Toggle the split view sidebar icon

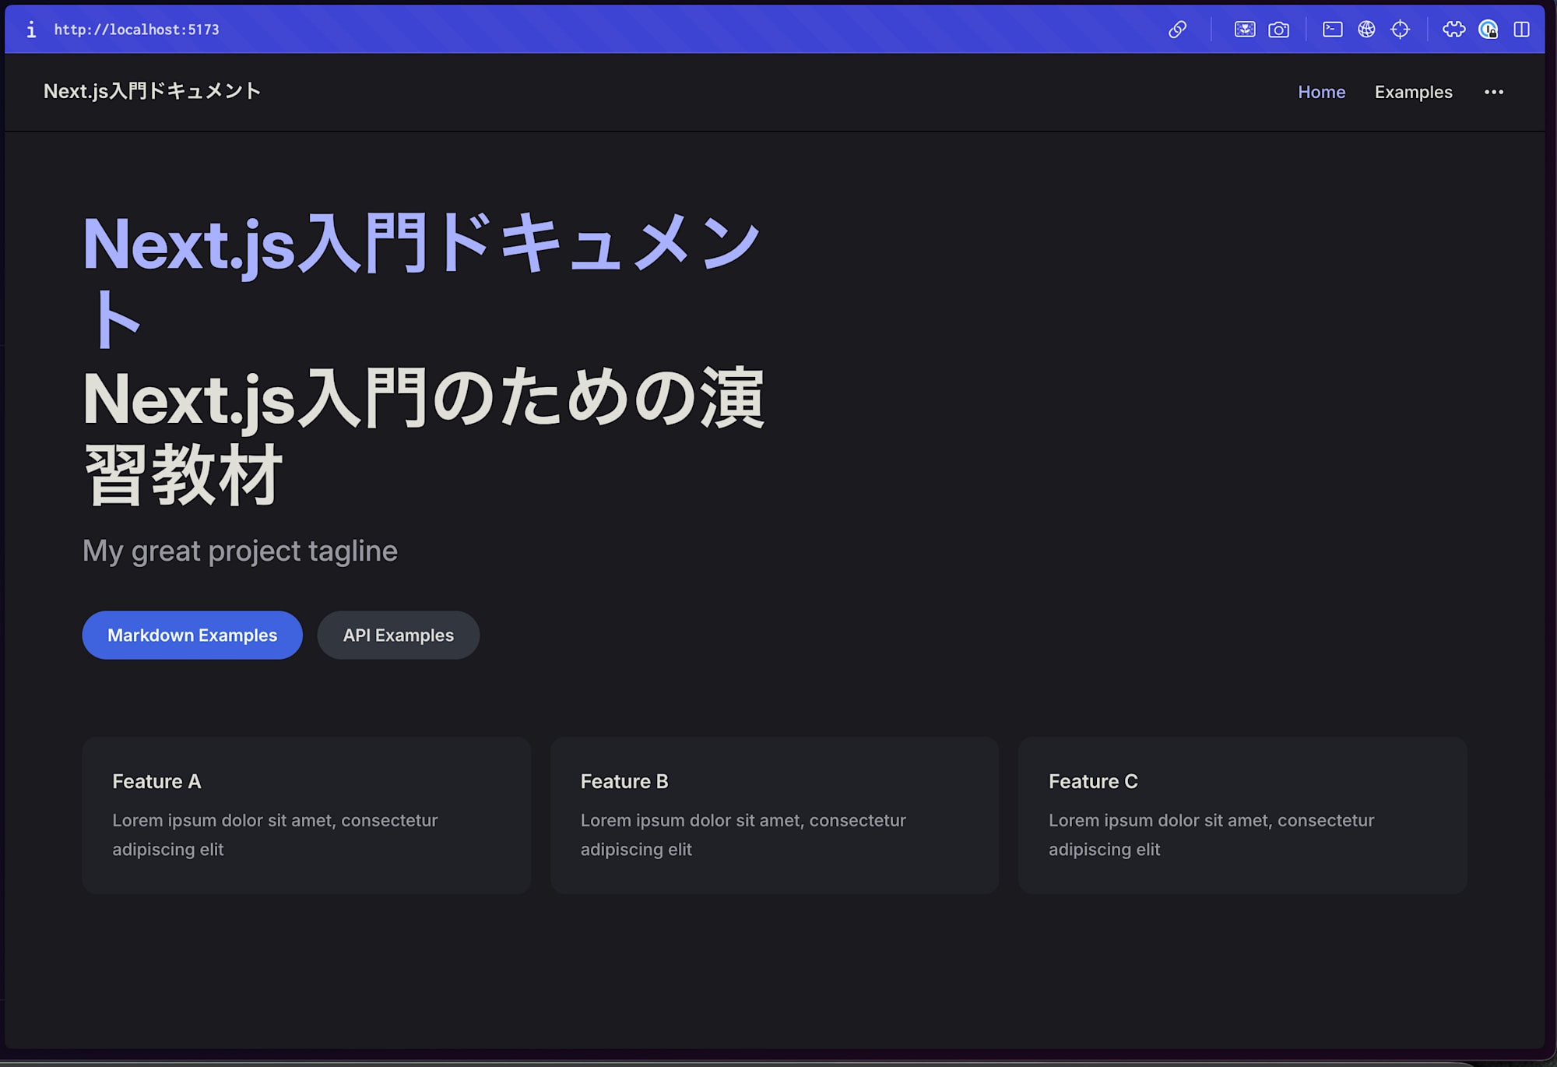coord(1521,30)
